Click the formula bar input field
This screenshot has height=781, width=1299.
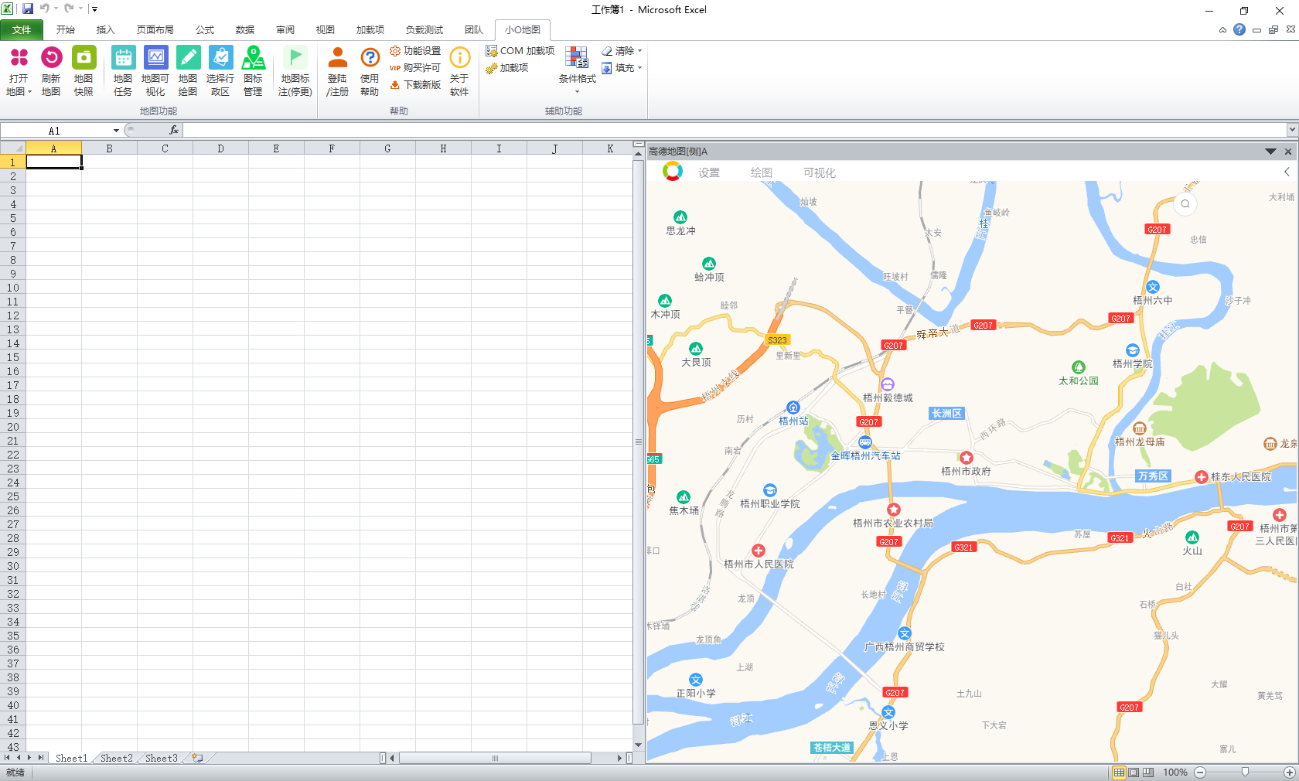(735, 130)
